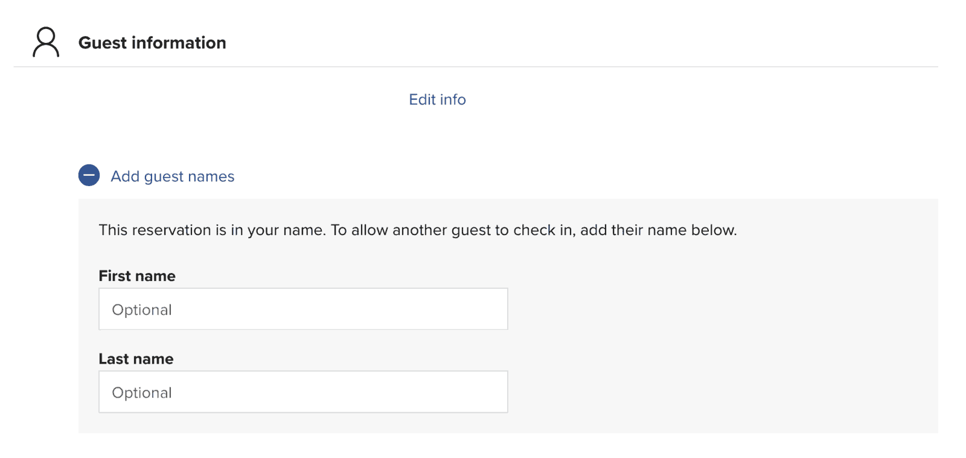966x458 pixels.
Task: Click Add guest names text label
Action: point(172,176)
